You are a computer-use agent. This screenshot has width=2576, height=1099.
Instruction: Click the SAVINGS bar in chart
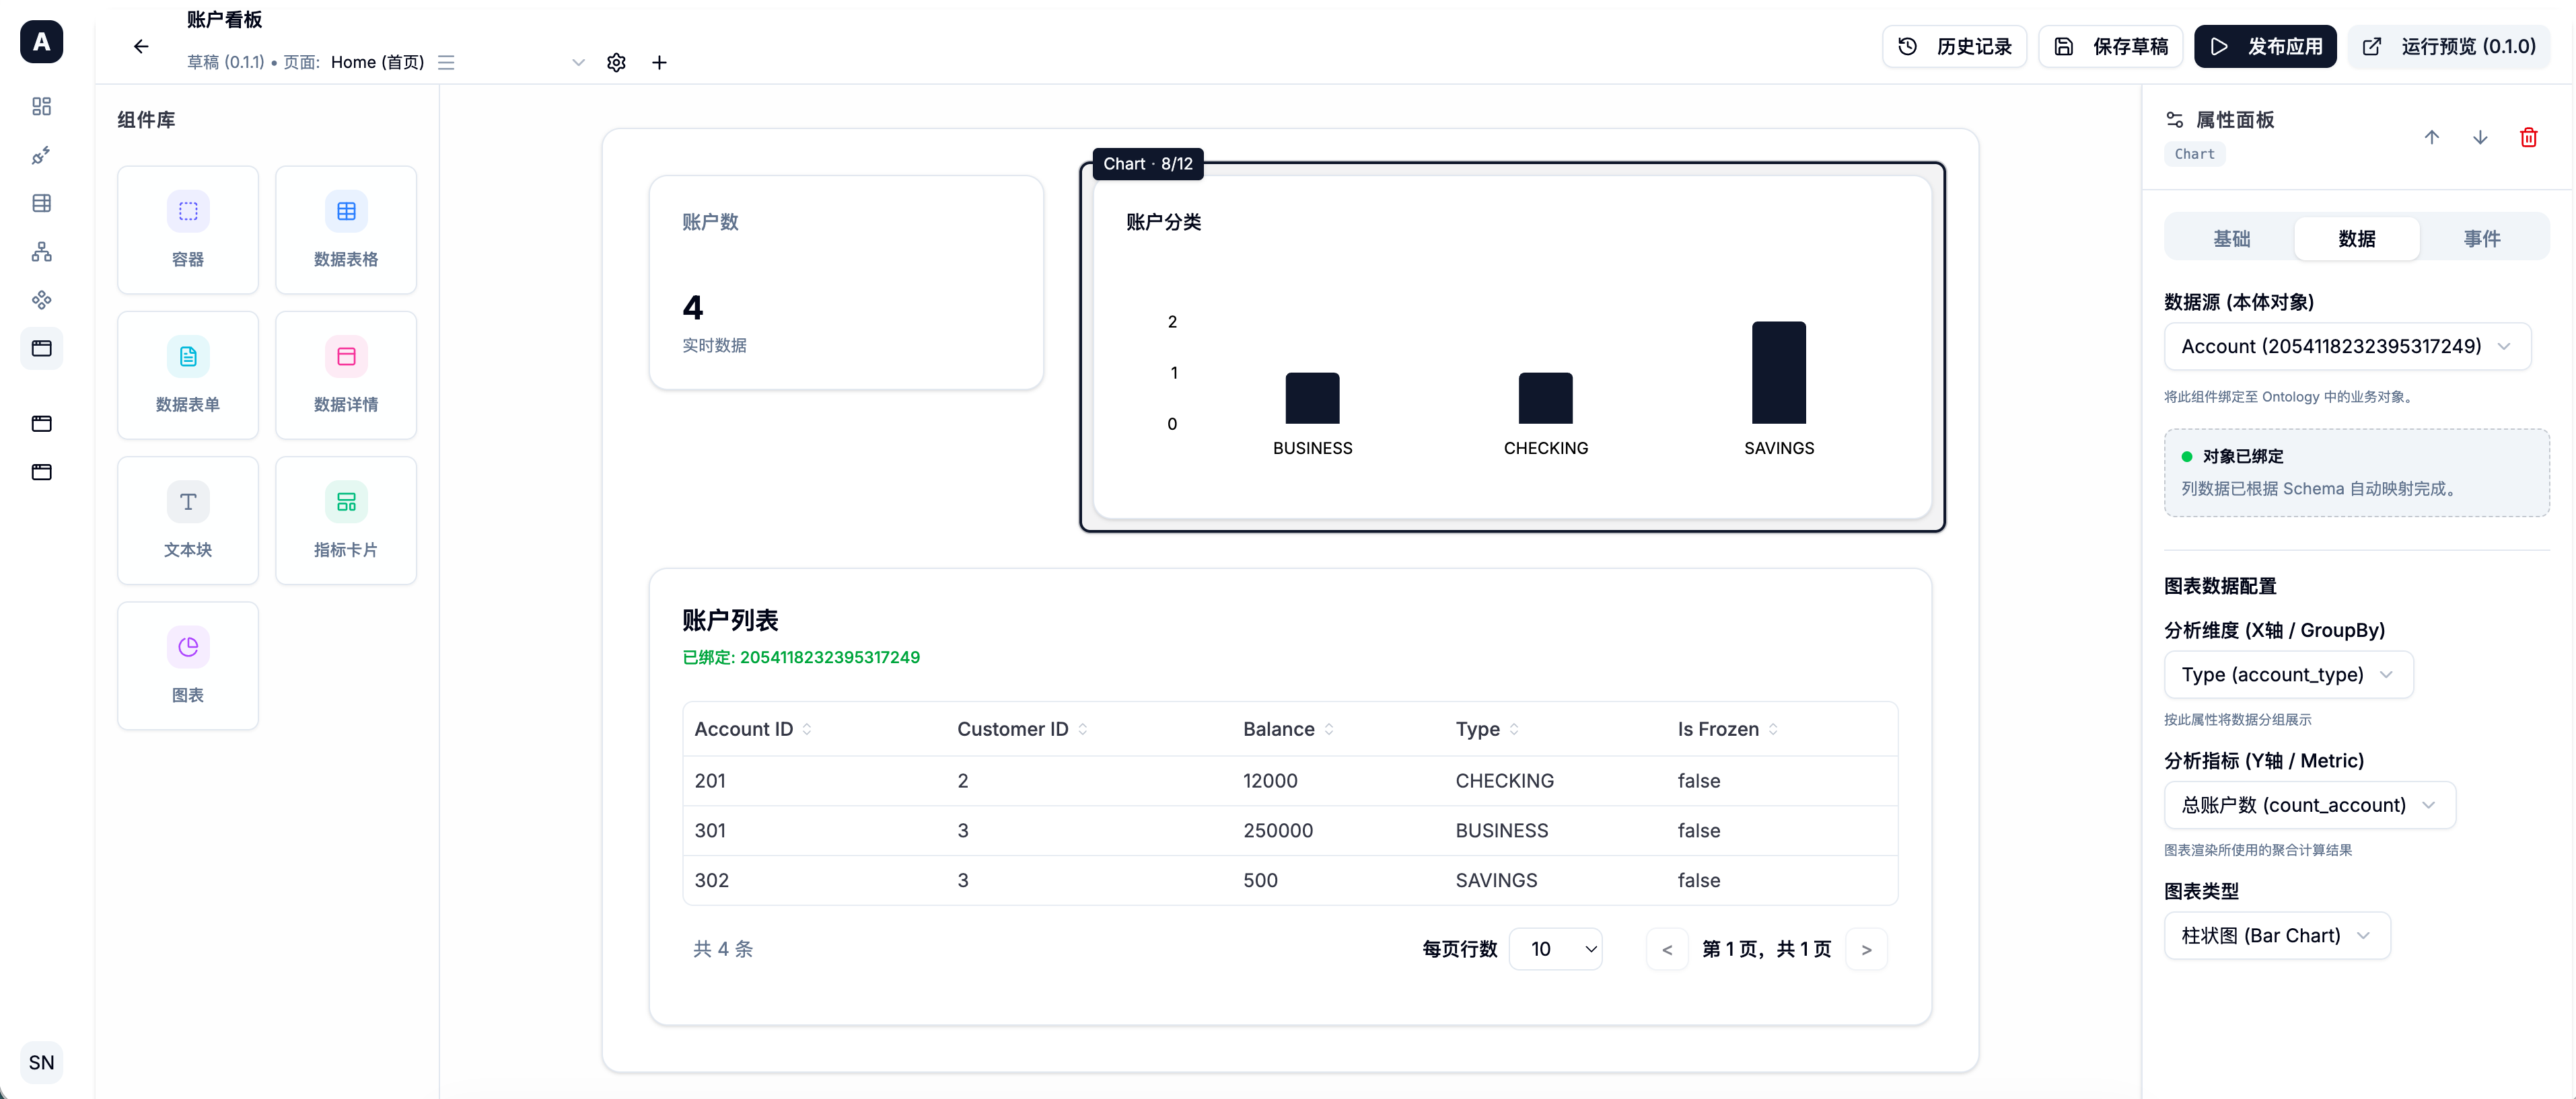coord(1778,373)
